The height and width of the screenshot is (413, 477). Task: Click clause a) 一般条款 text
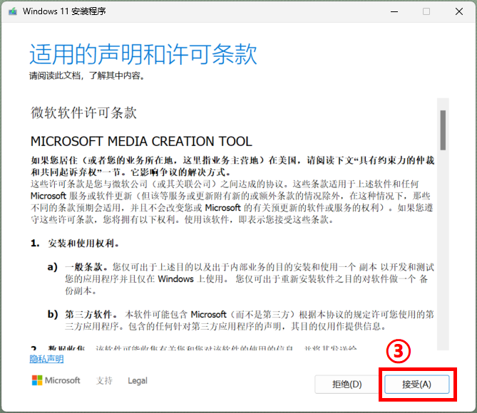tap(240, 278)
